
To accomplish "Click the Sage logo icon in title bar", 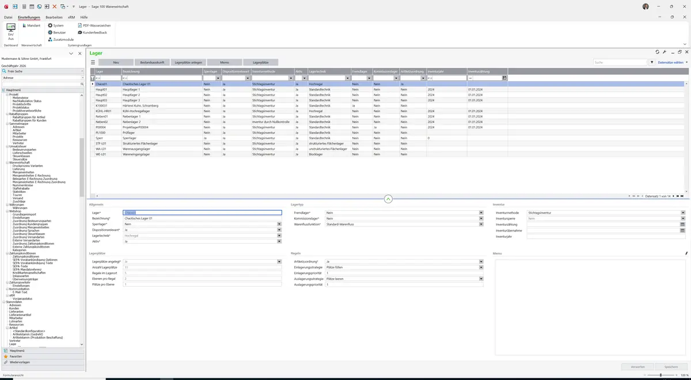I will click(x=6, y=6).
